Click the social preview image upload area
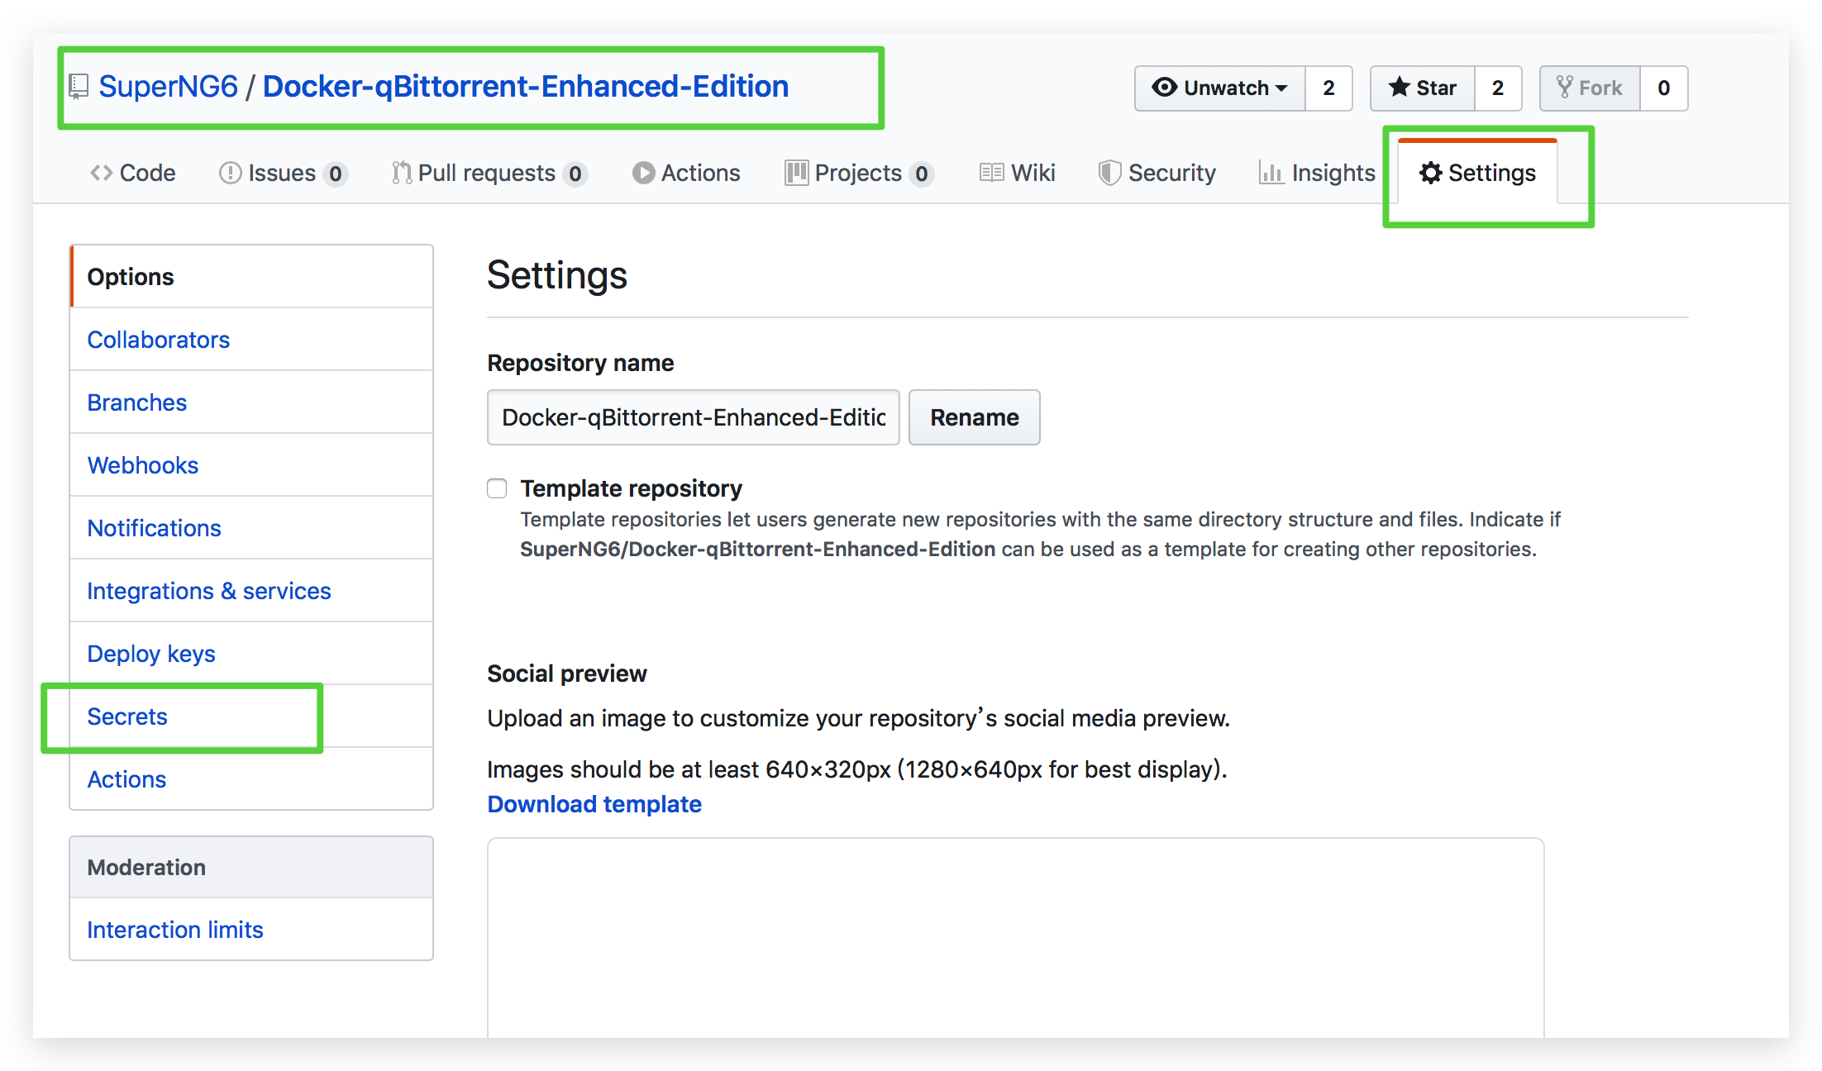 (x=1015, y=938)
